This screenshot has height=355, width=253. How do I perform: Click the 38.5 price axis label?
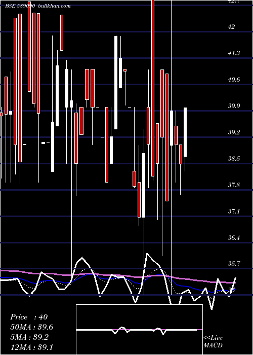234,158
